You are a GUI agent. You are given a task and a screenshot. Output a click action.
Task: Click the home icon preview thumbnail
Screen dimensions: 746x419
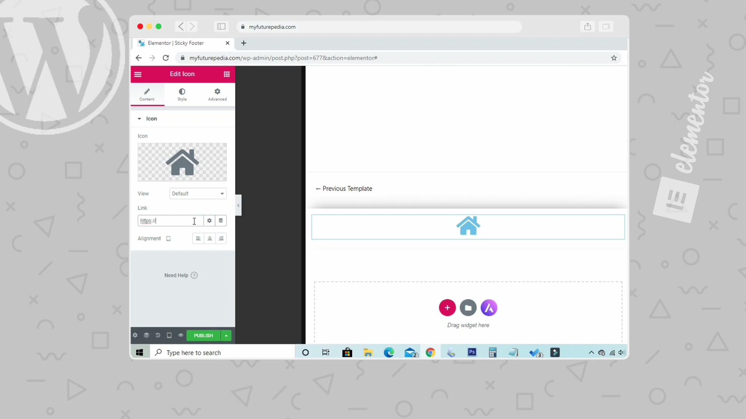[182, 162]
